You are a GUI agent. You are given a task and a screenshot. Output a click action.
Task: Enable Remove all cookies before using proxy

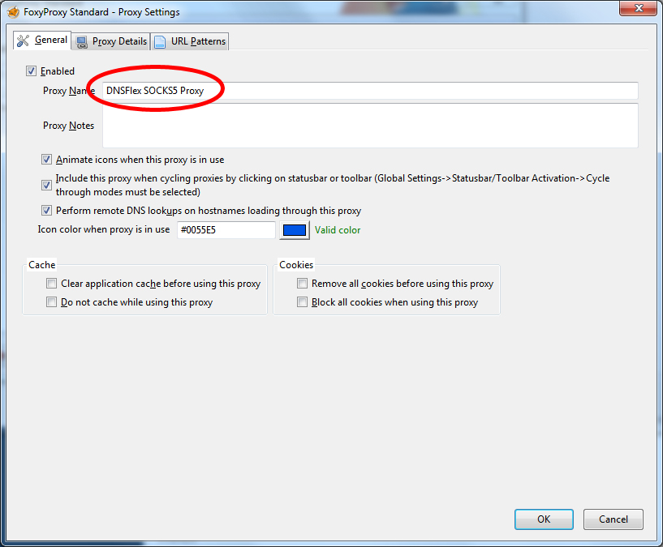pyautogui.click(x=303, y=284)
